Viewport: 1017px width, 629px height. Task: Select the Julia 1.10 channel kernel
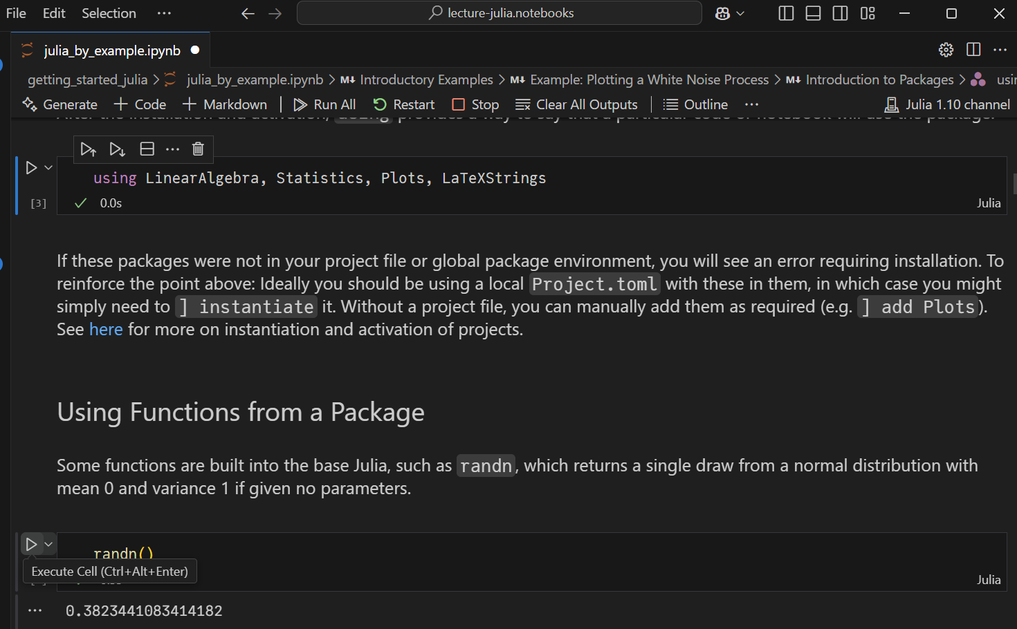click(947, 104)
